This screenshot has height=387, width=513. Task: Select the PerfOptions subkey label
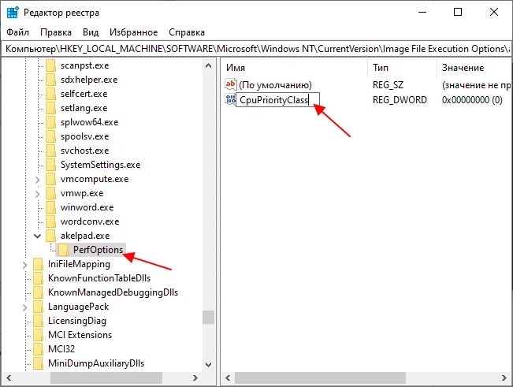point(98,250)
